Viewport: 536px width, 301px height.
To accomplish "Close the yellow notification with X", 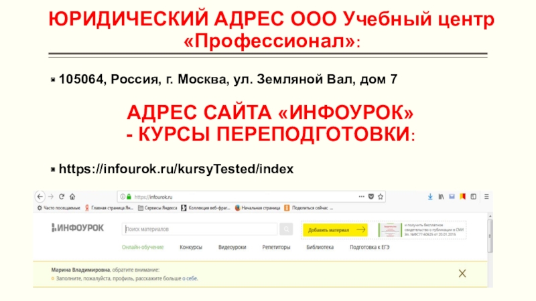I will (462, 273).
